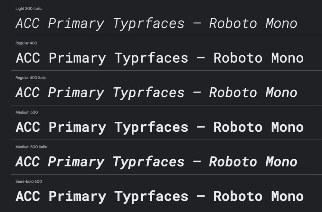
Task: Click 'Mono' in the Medium 500 italic preview
Action: [x=281, y=162]
